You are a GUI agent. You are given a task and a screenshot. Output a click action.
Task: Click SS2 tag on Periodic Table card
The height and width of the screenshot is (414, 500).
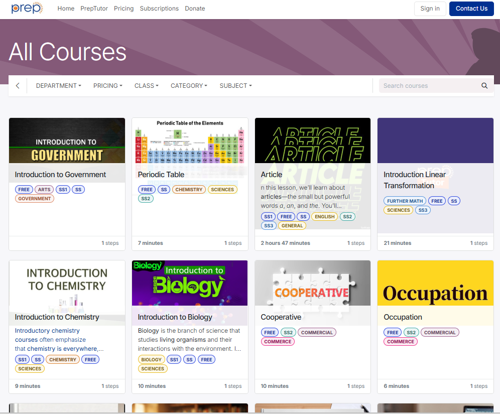click(x=146, y=199)
